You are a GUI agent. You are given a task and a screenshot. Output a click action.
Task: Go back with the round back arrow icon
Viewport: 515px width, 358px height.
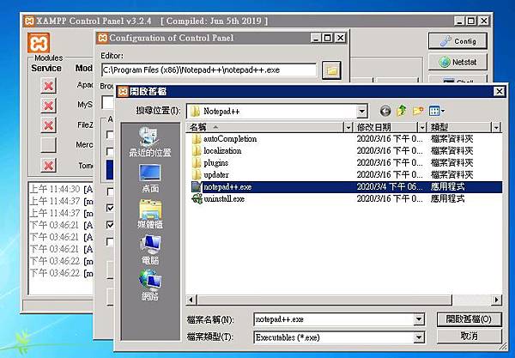pos(385,111)
